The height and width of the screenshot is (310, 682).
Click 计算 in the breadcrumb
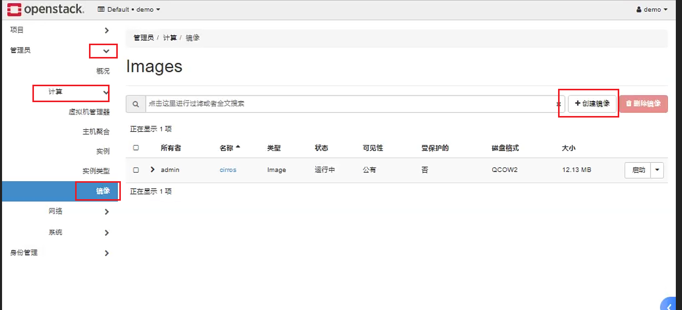click(x=170, y=38)
